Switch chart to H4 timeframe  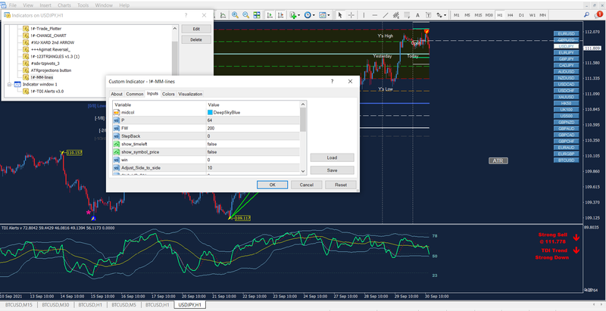(x=511, y=14)
